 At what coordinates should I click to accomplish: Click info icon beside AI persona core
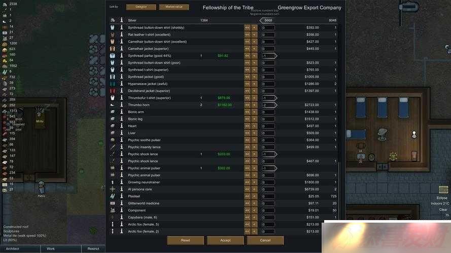click(x=121, y=189)
